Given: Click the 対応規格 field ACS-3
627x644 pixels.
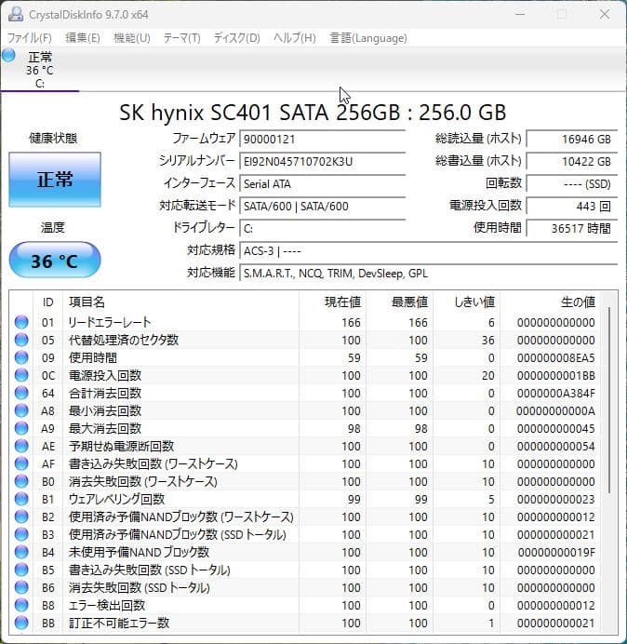Looking at the screenshot, I should pyautogui.click(x=428, y=250).
